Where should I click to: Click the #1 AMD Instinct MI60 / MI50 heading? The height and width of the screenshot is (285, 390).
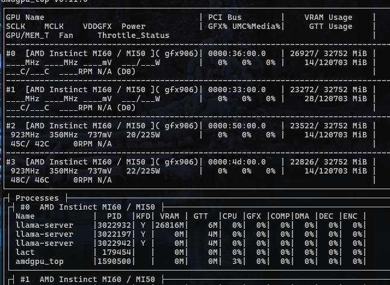point(87,280)
